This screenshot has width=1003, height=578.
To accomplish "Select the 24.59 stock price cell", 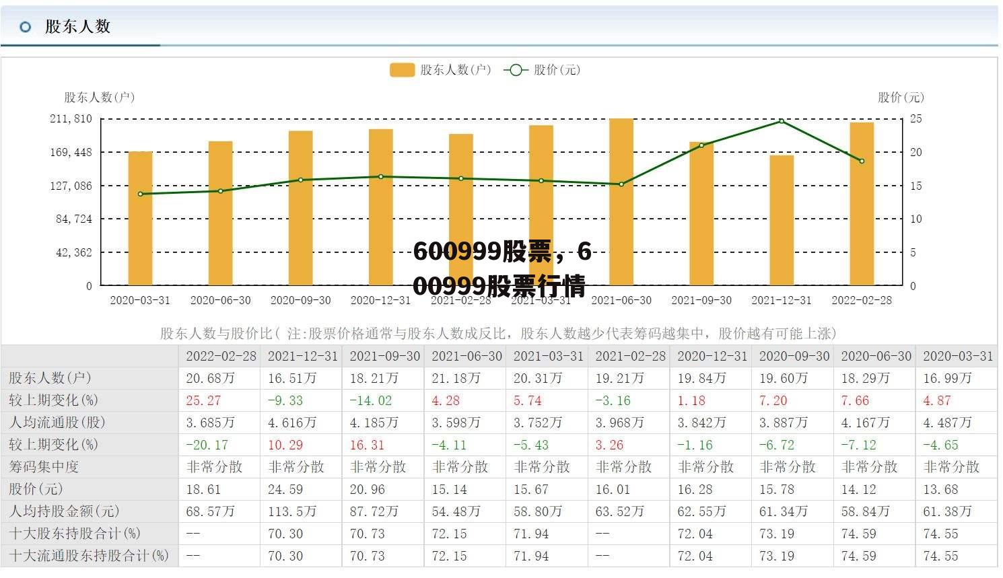I will [285, 489].
